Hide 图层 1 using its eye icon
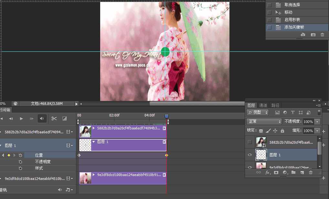Screen dimensions: 329x199 (249, 155)
